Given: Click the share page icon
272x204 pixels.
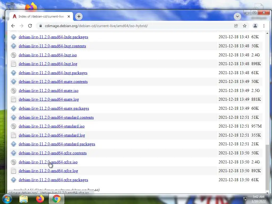Looking at the screenshot, I should coord(236,26).
